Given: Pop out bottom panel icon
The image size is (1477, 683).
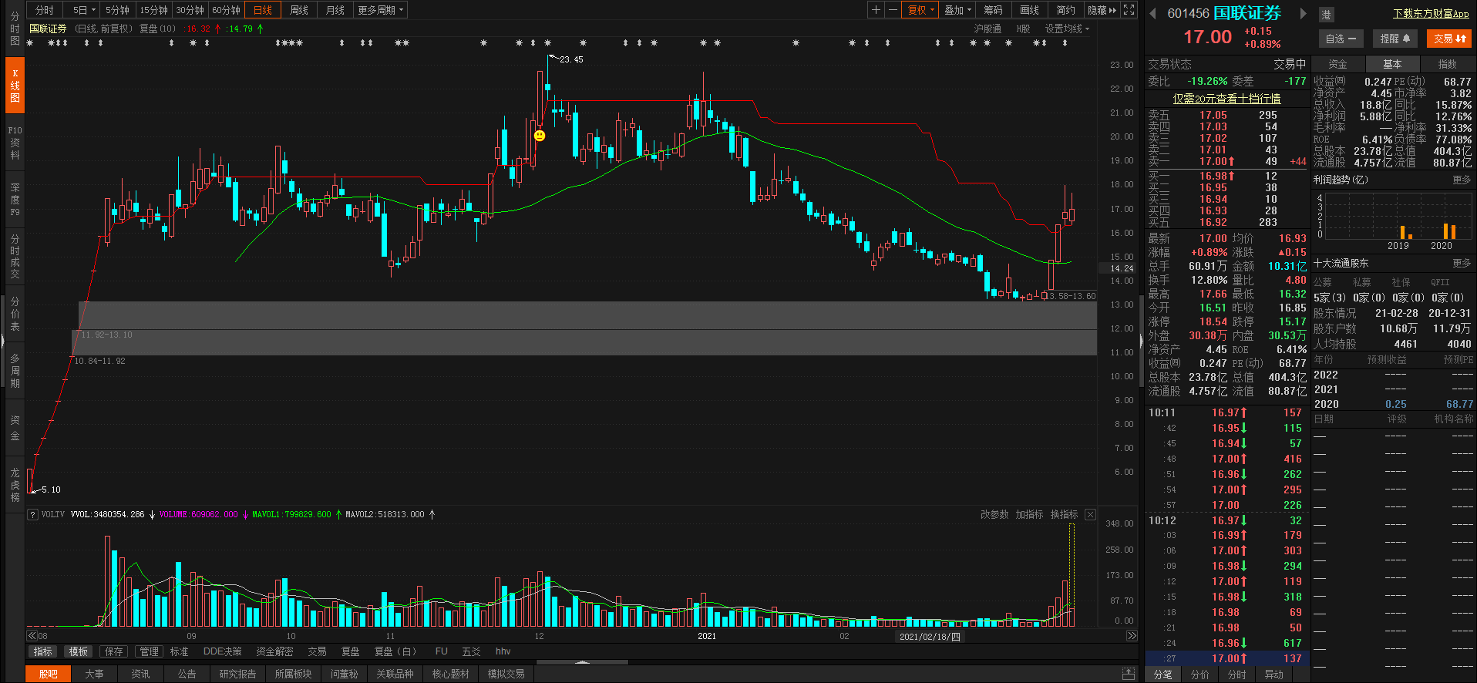Looking at the screenshot, I should coord(1129,674).
